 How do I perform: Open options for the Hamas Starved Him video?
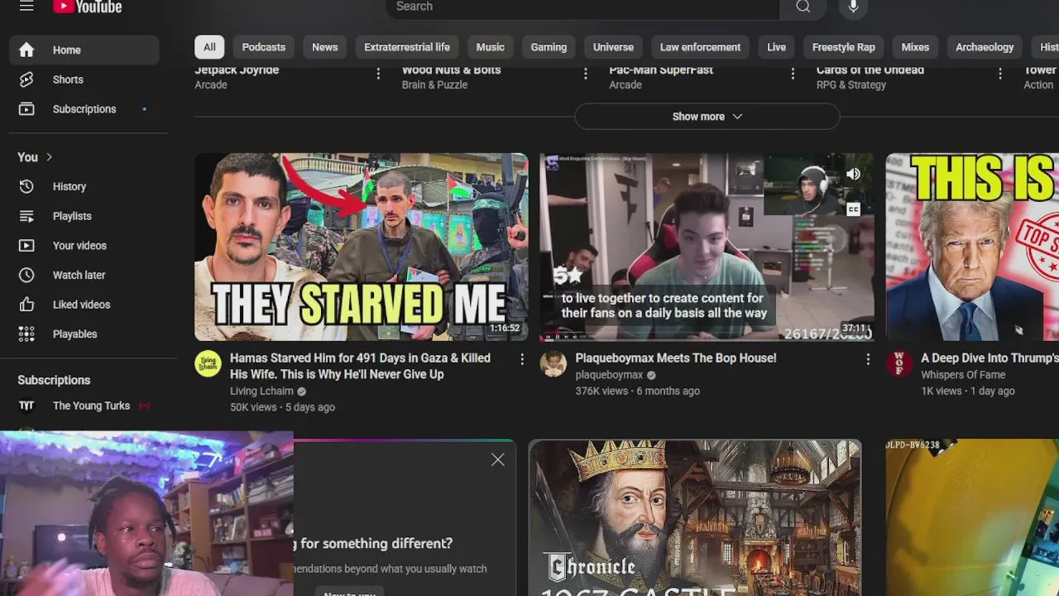tap(522, 358)
